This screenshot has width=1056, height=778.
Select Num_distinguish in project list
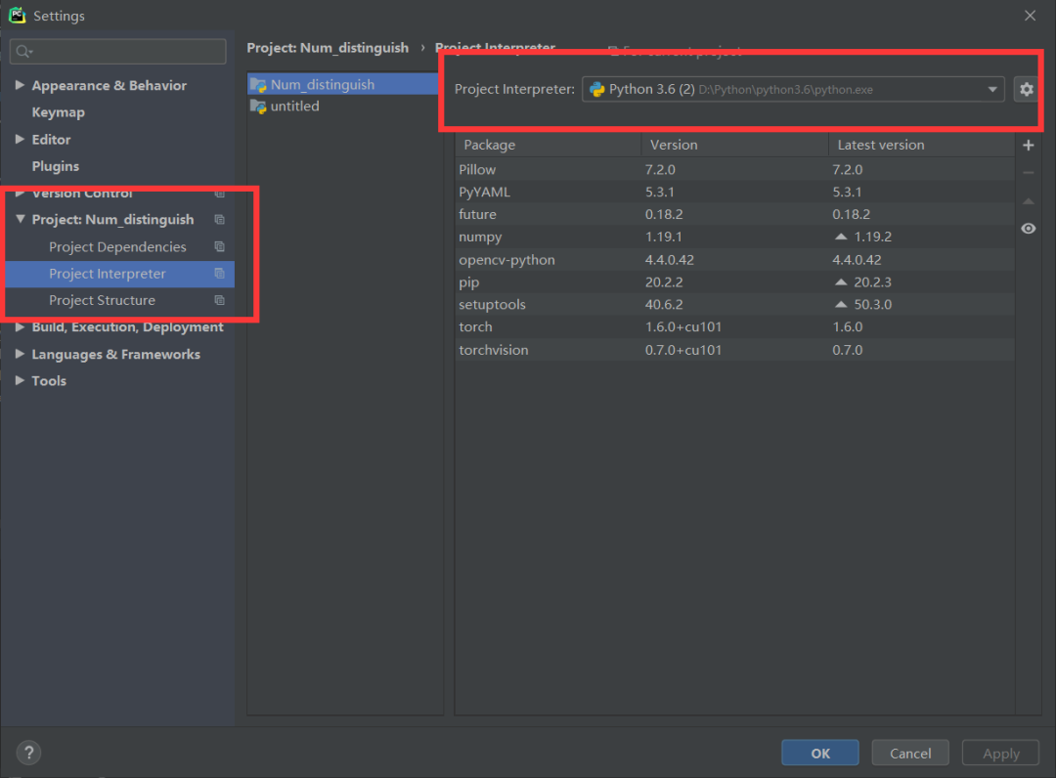343,85
